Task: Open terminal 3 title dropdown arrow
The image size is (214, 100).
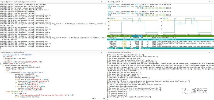Action: (x=25, y=52)
